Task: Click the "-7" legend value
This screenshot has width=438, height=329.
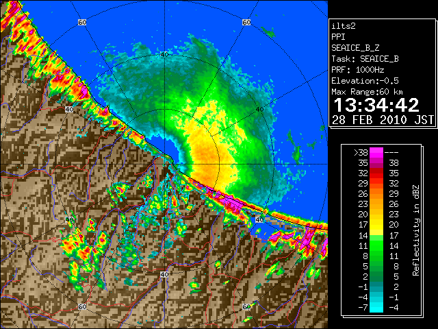Action: pyautogui.click(x=363, y=308)
